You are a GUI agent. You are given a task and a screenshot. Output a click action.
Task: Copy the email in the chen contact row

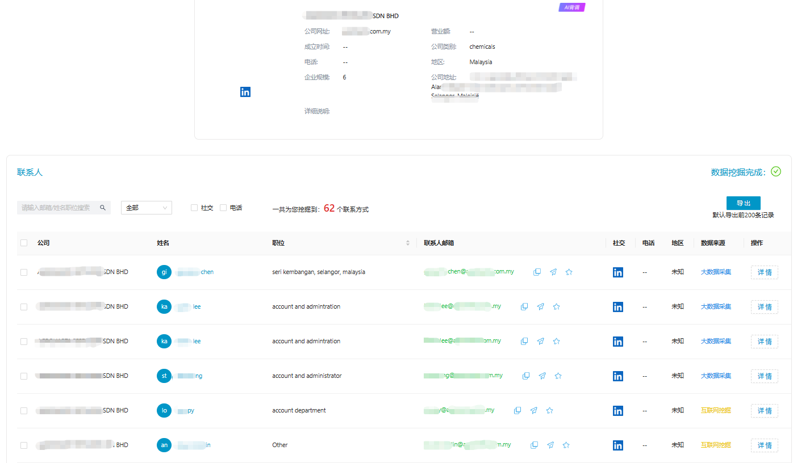(537, 272)
